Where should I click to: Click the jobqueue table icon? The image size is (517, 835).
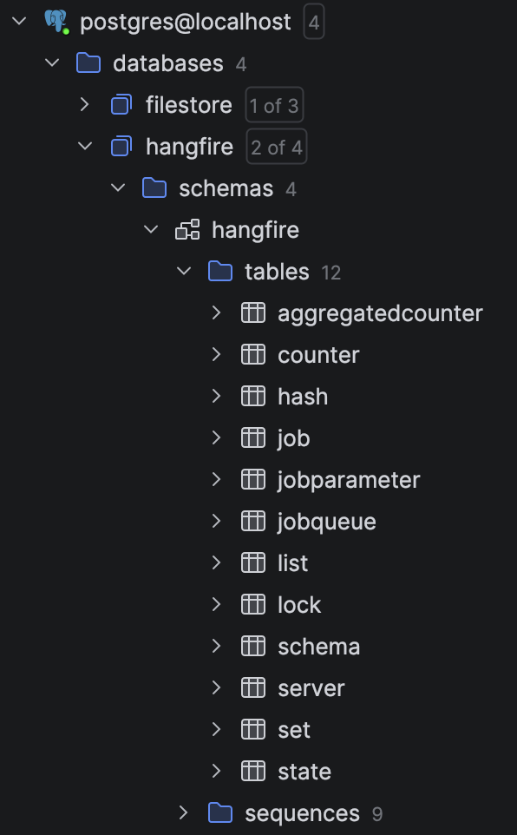pyautogui.click(x=252, y=521)
